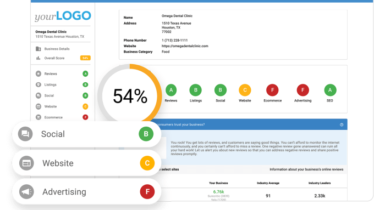Click the Overall Score bar chart icon
This screenshot has width=374, height=210.
tap(38, 58)
